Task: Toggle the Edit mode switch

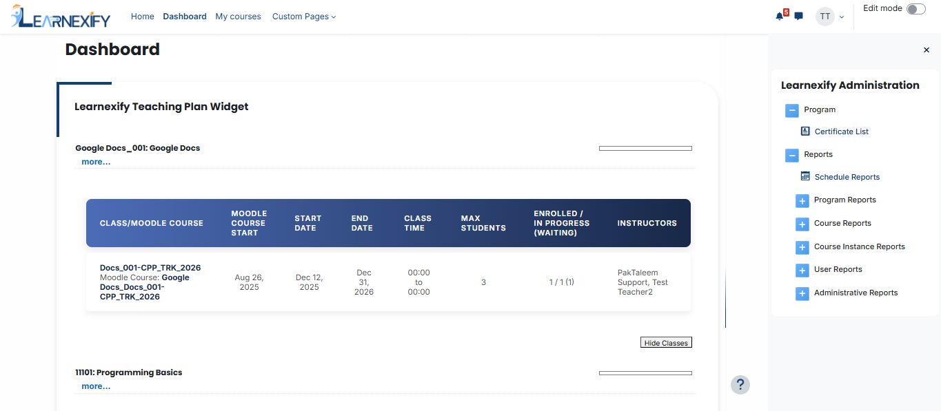Action: (916, 9)
